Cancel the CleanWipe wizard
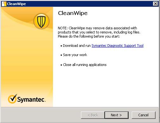Viewport: 160px width, 123px height. pyautogui.click(x=143, y=115)
